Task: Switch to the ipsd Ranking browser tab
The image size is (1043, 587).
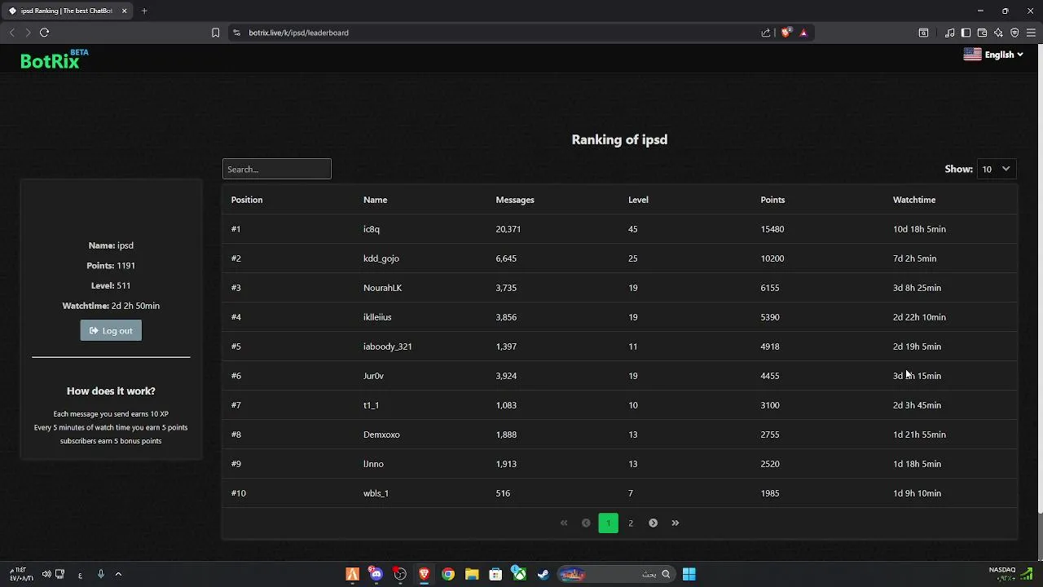Action: pos(67,11)
